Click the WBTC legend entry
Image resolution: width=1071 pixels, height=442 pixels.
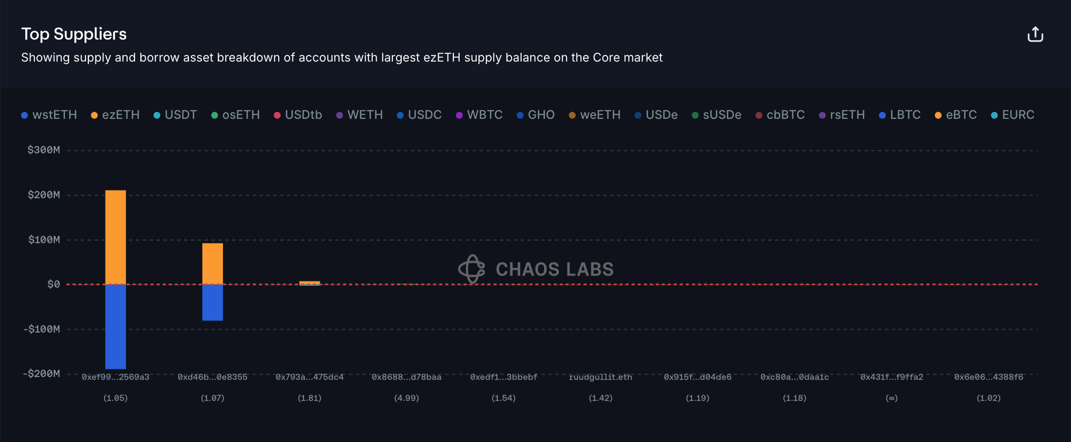479,115
